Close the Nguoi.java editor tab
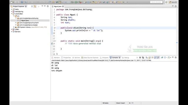188x105 pixels. pyautogui.click(x=63, y=6)
